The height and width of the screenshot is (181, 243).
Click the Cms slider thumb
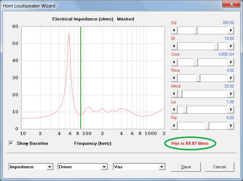[x=195, y=62]
